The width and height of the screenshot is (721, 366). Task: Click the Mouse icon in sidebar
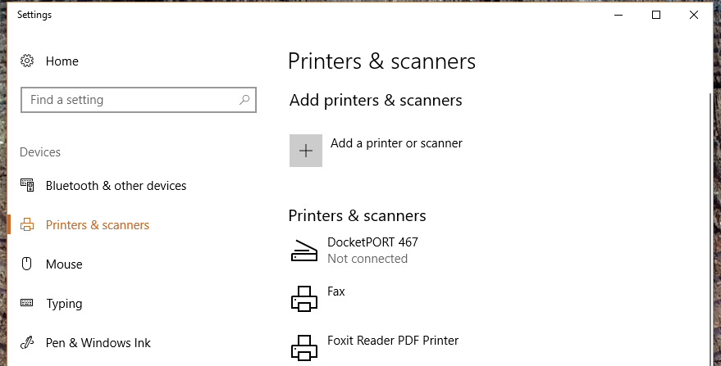pos(27,264)
